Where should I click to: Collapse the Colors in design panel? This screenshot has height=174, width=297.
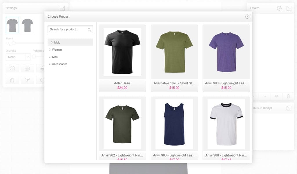click(289, 108)
